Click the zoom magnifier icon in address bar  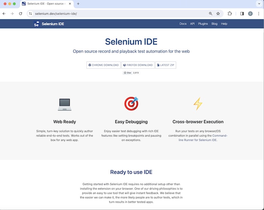(210, 14)
